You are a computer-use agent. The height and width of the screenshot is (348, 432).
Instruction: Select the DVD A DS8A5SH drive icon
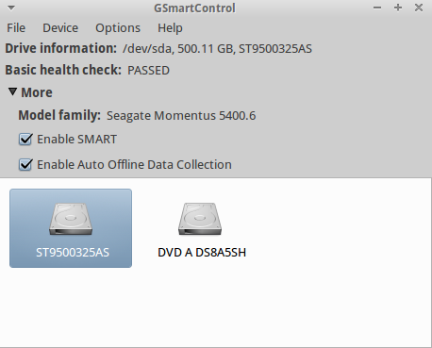point(200,219)
